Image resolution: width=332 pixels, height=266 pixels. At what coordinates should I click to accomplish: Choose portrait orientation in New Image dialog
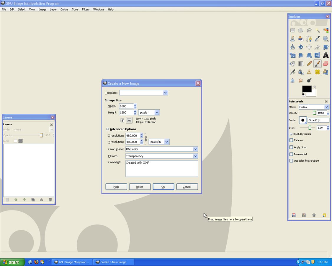click(x=122, y=120)
